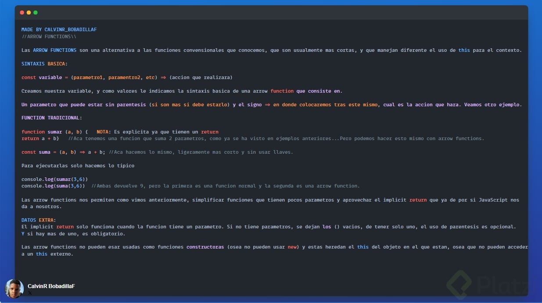
Task: Click the sentence starting 'Un parametro que puede estar'
Action: pos(272,105)
